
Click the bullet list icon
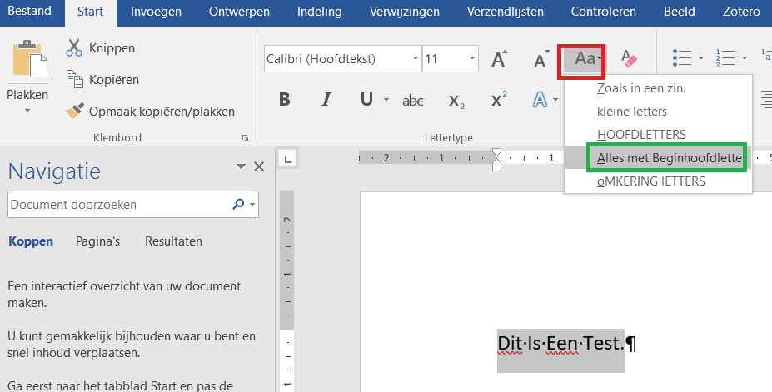pyautogui.click(x=682, y=58)
